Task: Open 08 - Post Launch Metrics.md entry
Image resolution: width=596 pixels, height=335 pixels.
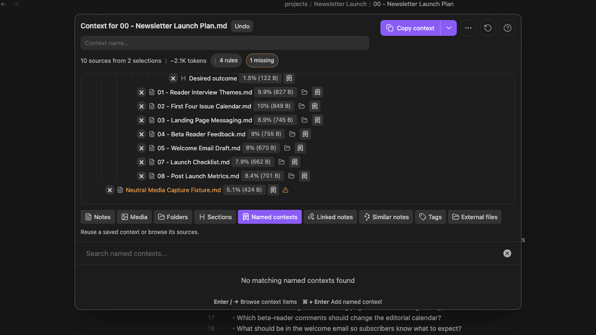Action: (x=198, y=176)
